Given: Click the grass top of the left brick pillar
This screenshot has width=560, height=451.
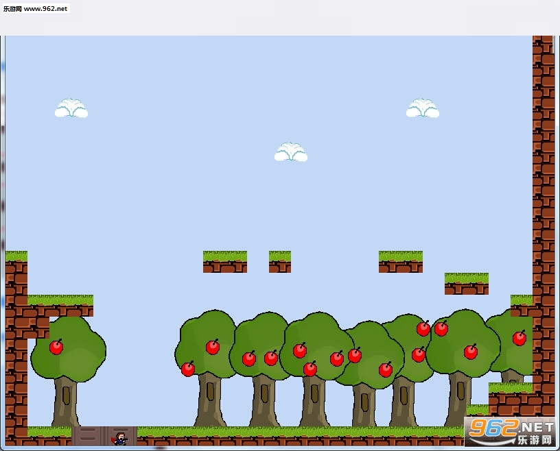Looking at the screenshot, I should 16,256.
